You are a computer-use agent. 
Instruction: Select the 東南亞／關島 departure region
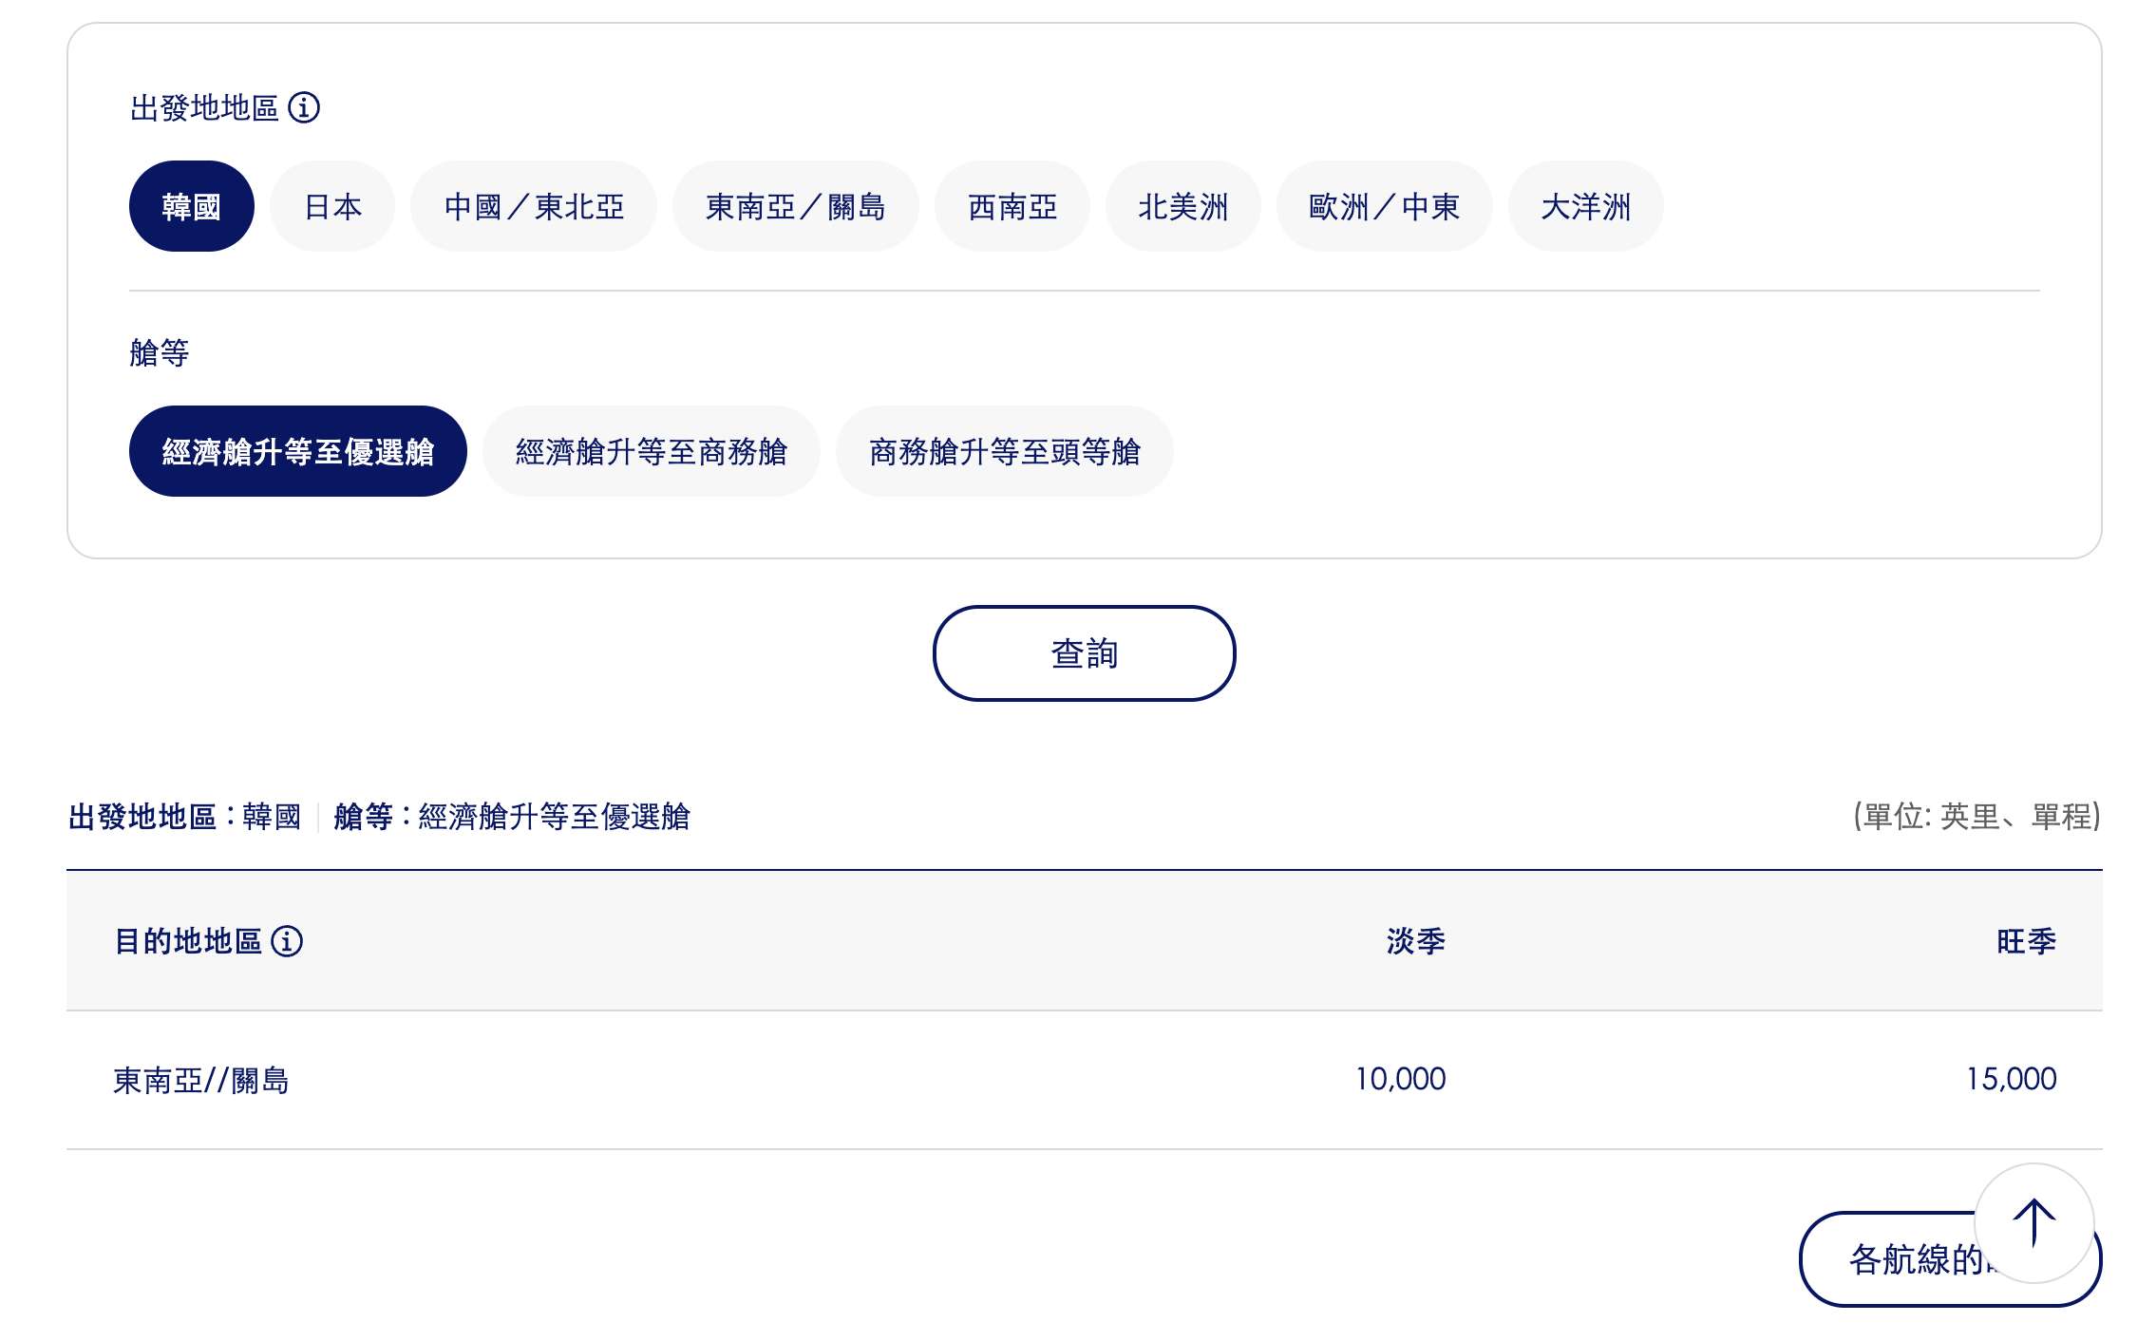click(796, 205)
